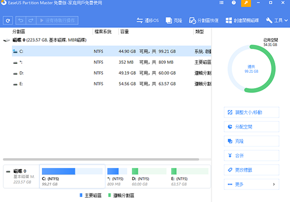Click the Resize/Move icon in side panel
The image size is (290, 202).
[x=230, y=112]
